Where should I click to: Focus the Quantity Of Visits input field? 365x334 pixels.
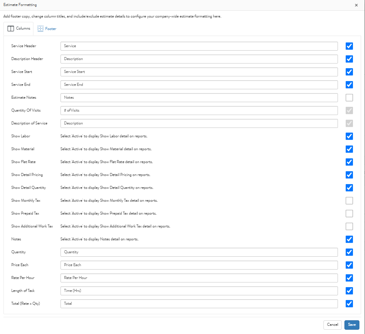point(199,110)
